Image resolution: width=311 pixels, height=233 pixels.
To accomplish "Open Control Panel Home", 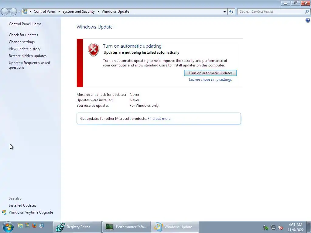I will (25, 24).
